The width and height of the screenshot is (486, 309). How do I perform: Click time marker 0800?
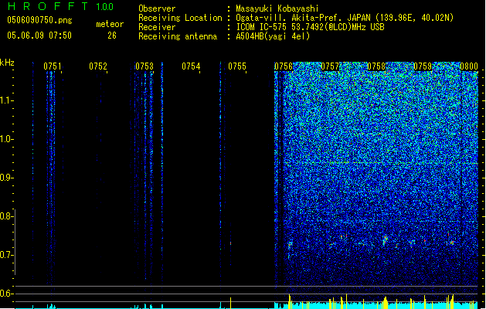coord(469,66)
